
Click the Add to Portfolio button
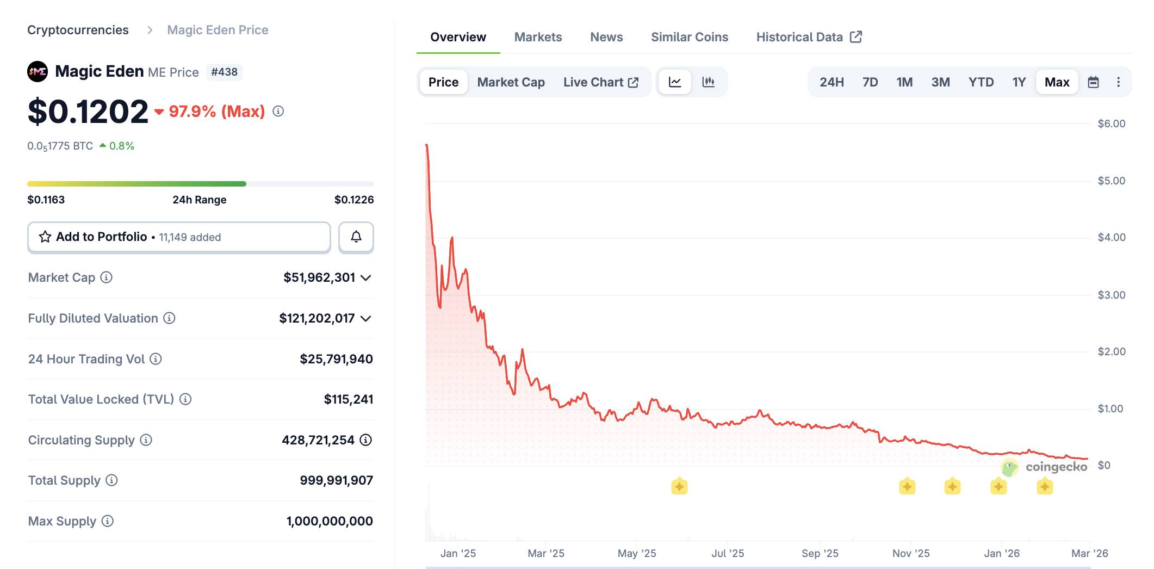tap(179, 237)
